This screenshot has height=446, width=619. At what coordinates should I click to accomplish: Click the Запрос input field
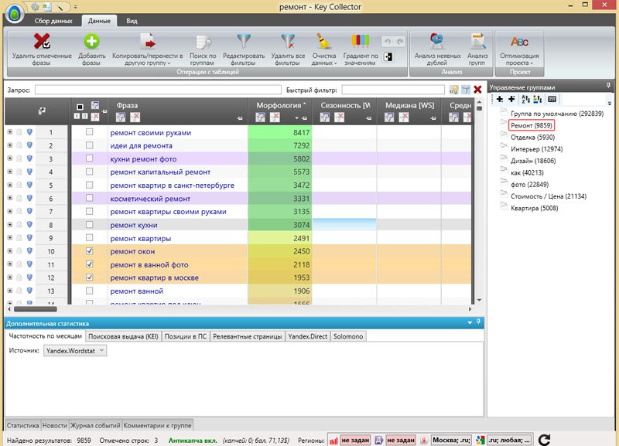(x=158, y=90)
